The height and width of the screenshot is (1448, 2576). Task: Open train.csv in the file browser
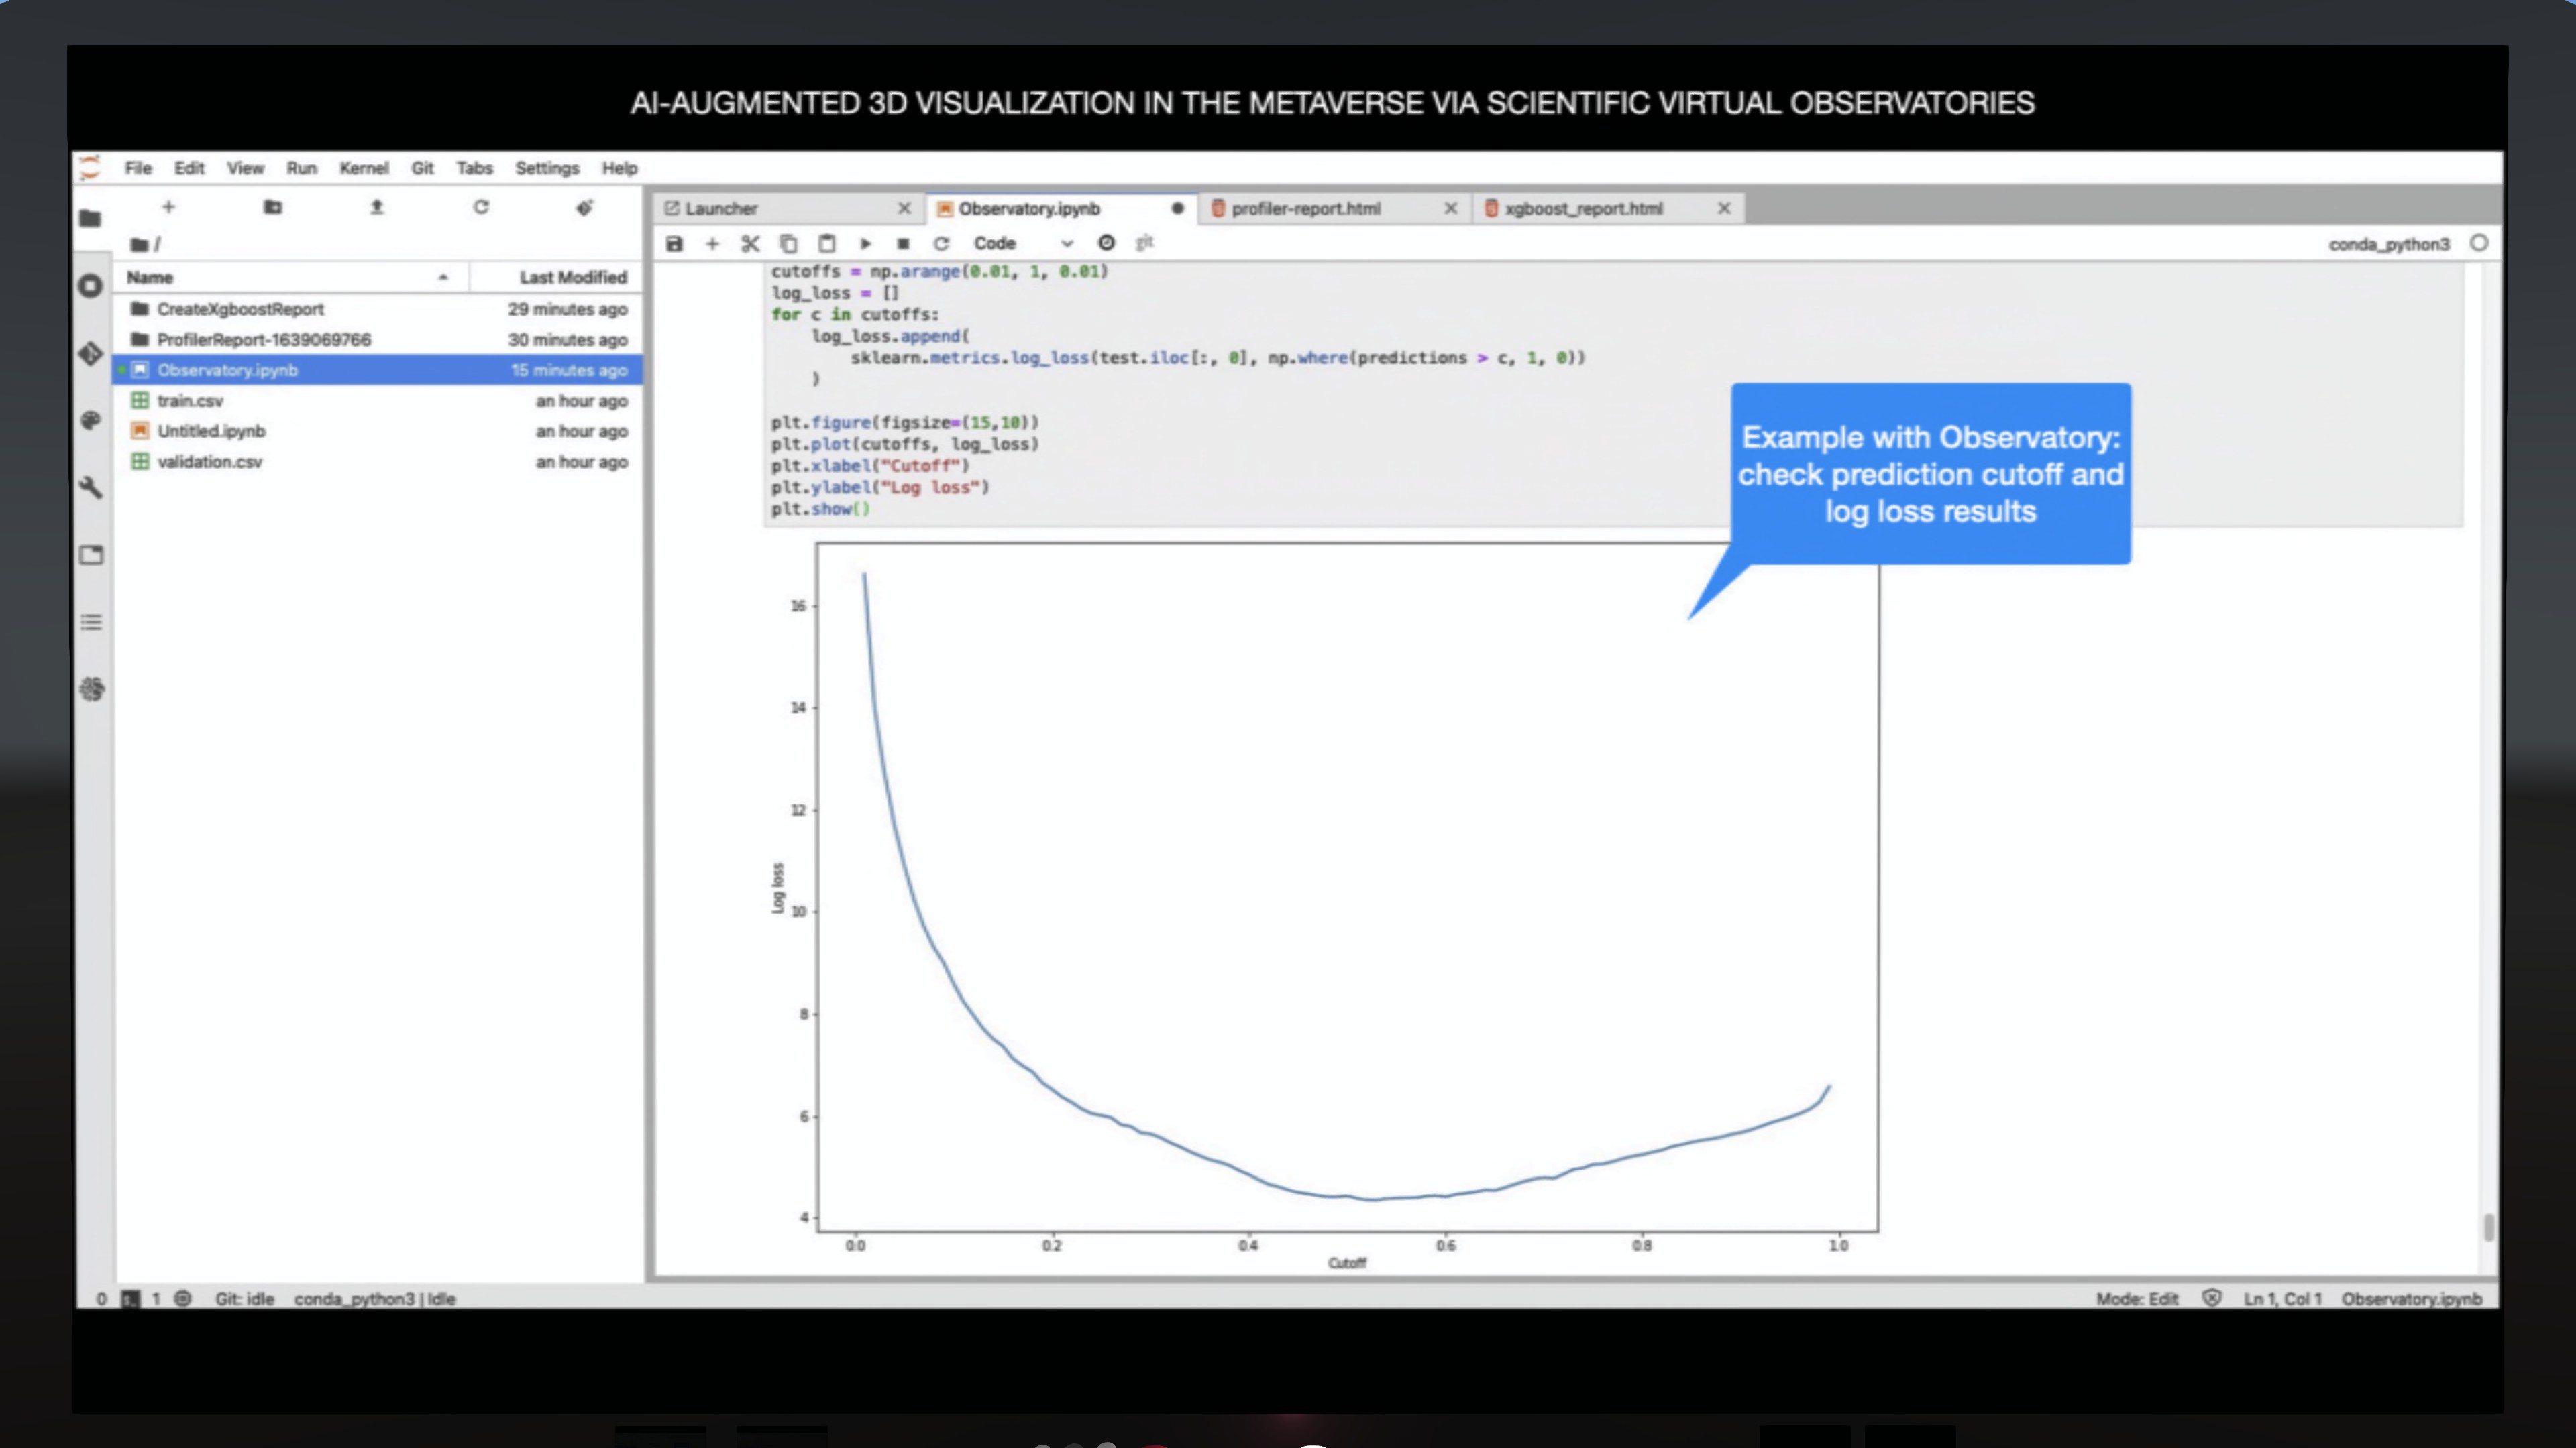[190, 401]
